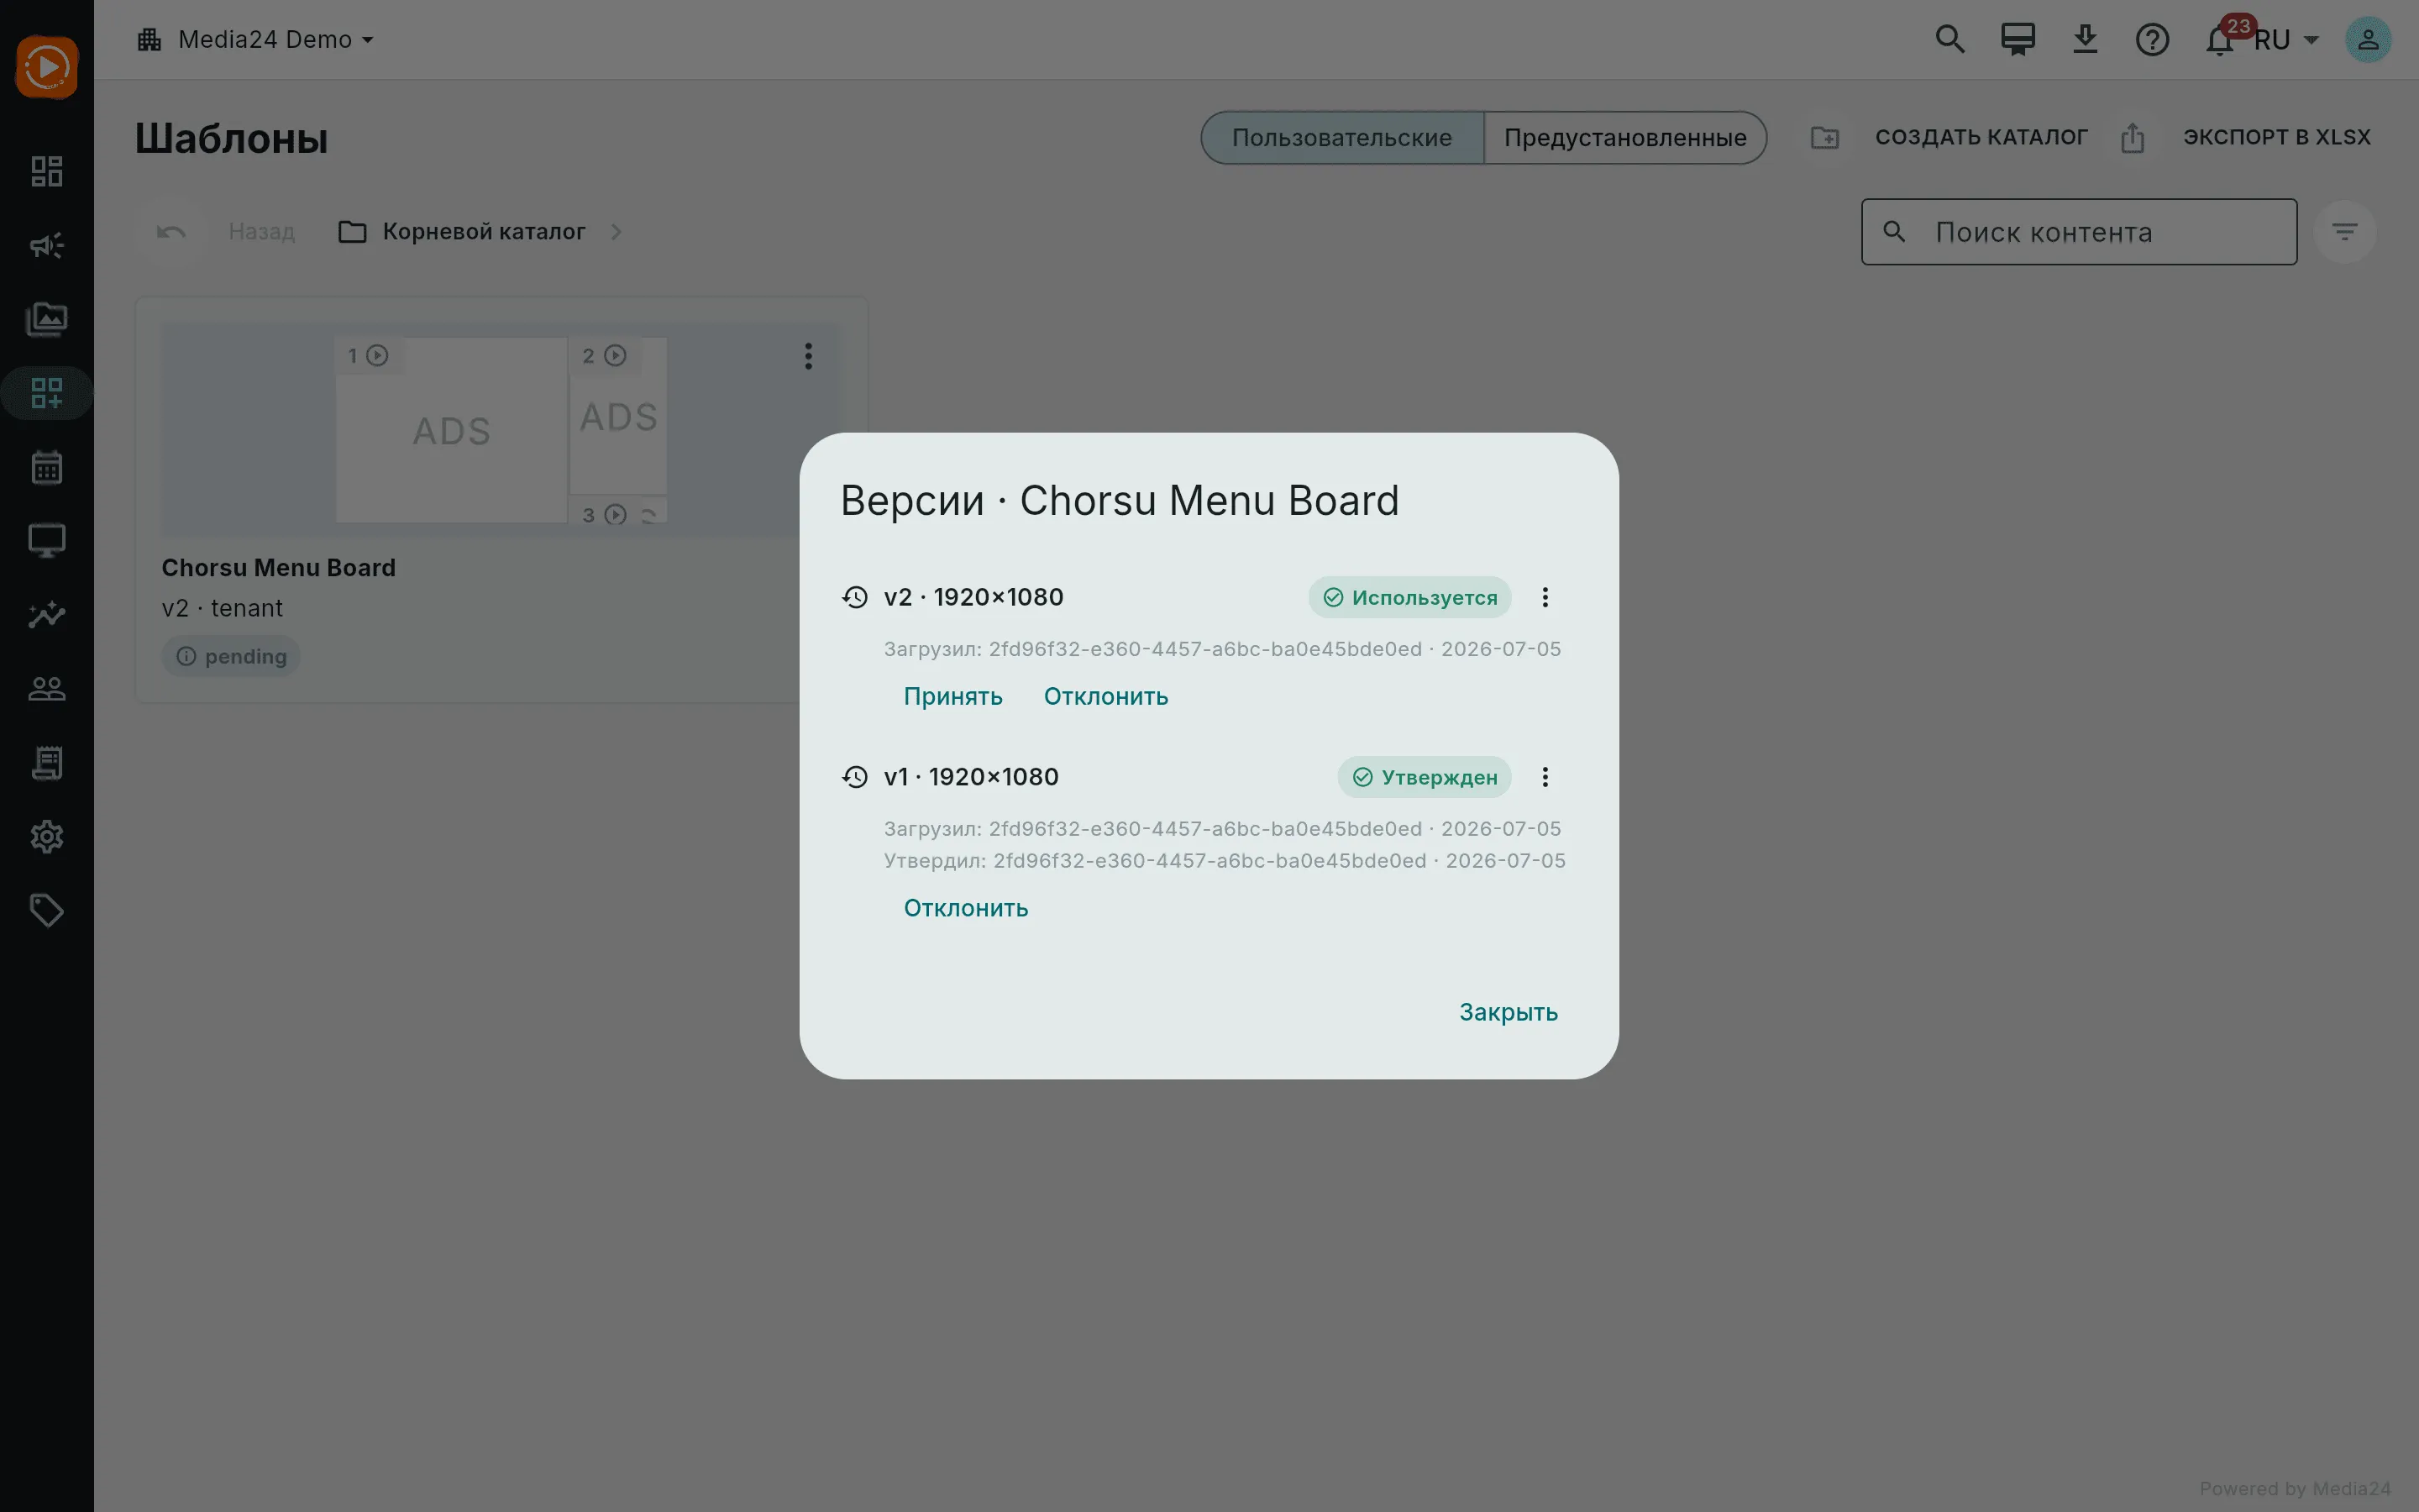Click the create catalog folder icon
Screen dimensions: 2419x1512
1825,137
